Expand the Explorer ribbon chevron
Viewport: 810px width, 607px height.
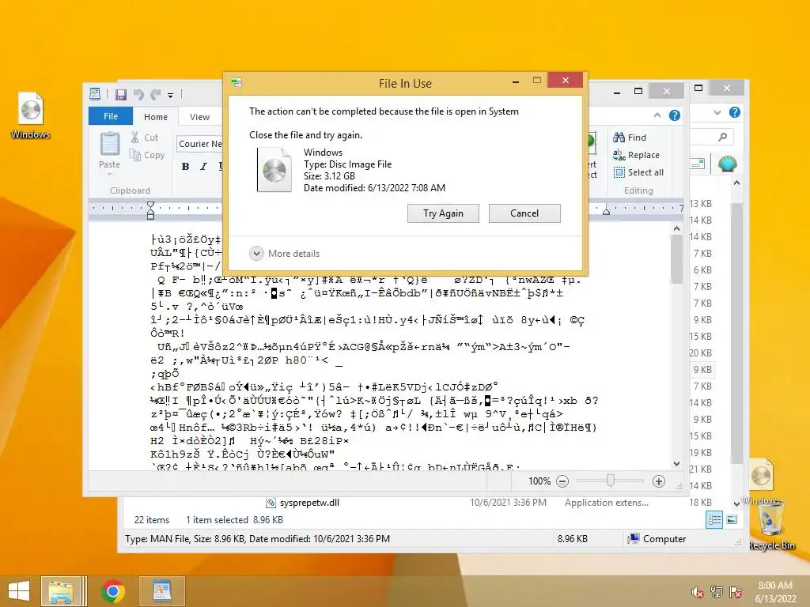(717, 112)
